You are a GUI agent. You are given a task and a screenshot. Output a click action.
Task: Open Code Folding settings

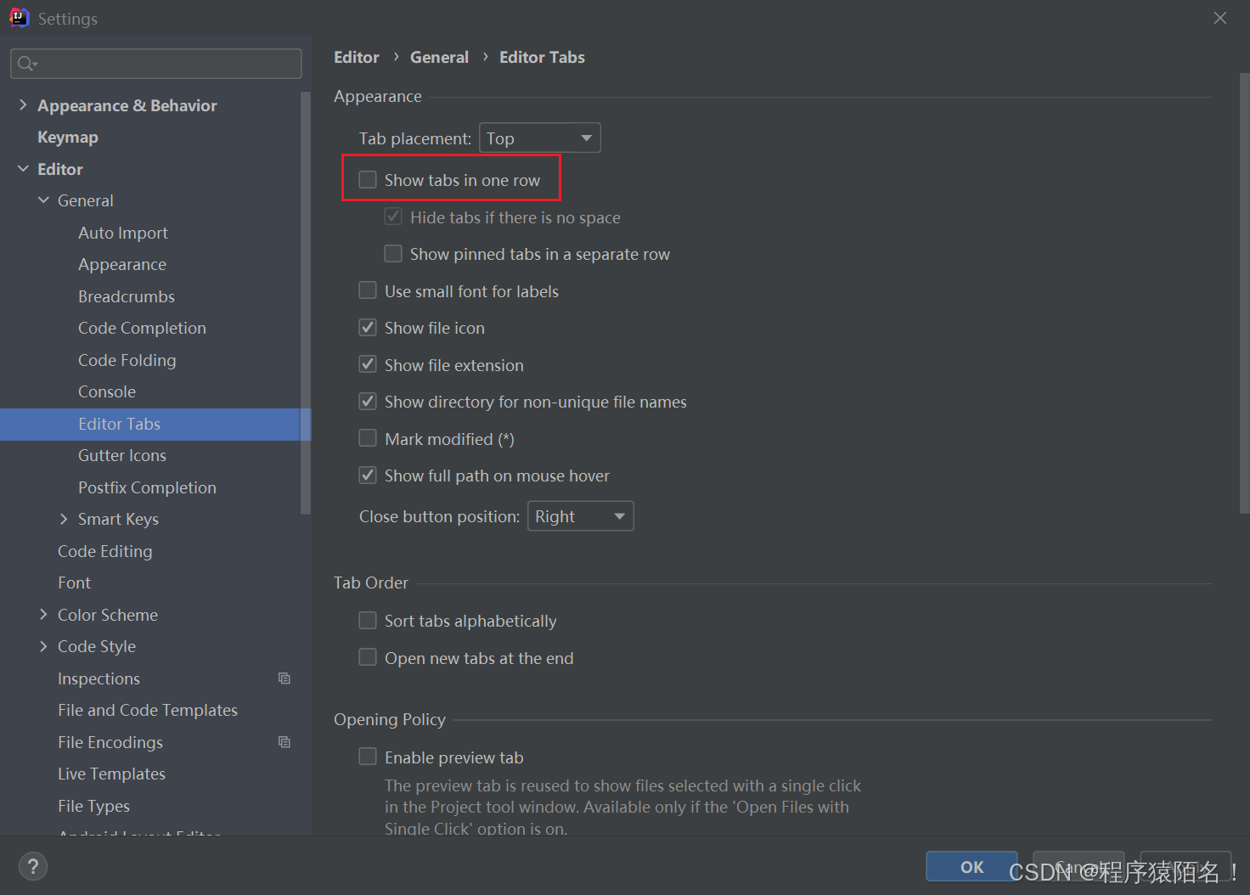coord(127,360)
